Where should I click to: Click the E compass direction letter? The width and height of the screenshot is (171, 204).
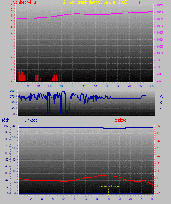pyautogui.click(x=161, y=108)
